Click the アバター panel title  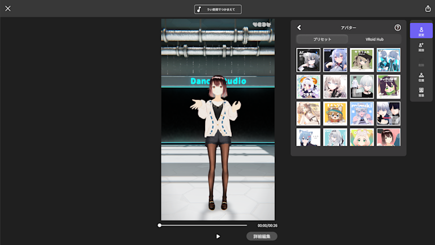(348, 28)
